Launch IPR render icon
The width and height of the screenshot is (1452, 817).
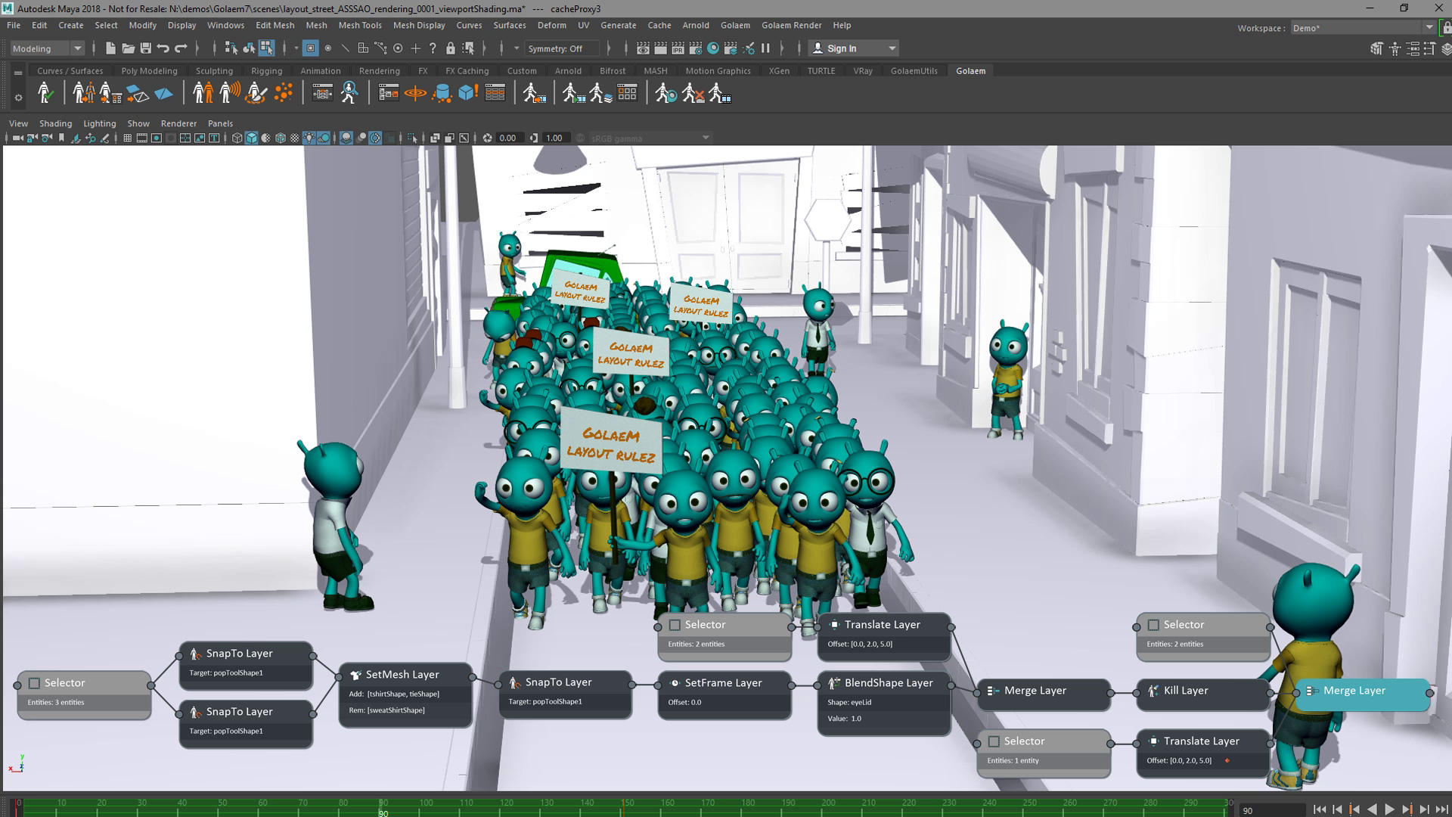(x=678, y=48)
